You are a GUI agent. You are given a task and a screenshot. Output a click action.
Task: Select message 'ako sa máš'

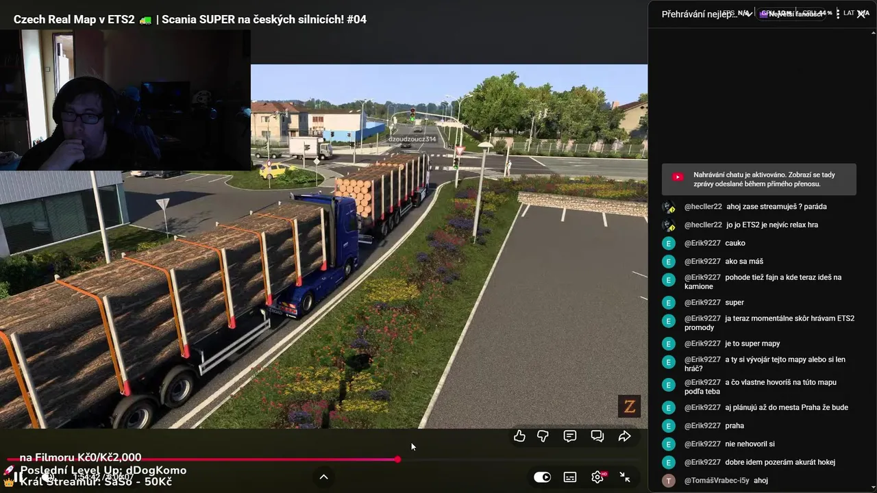tap(744, 262)
